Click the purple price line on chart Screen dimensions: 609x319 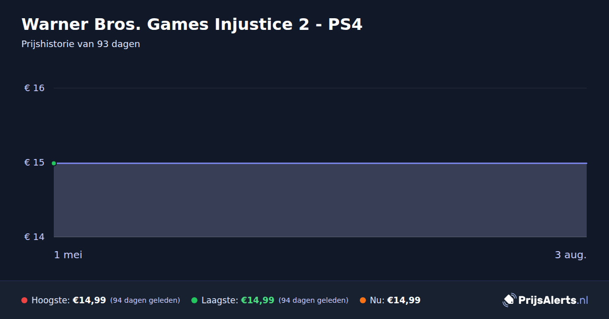(320, 163)
